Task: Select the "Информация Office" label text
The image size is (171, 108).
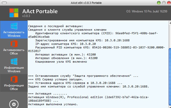Action: click(14, 87)
